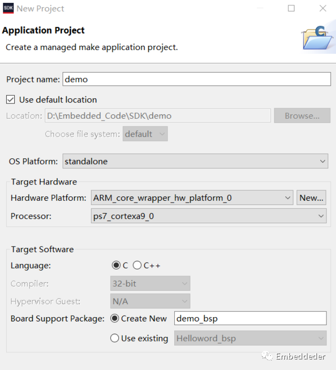Minimize the New Project window
Screen dimensions: 336x370
[x=260, y=9]
